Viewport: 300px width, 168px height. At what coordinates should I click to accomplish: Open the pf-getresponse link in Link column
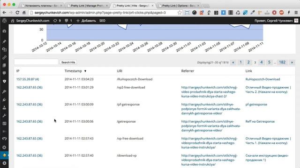point(256,105)
